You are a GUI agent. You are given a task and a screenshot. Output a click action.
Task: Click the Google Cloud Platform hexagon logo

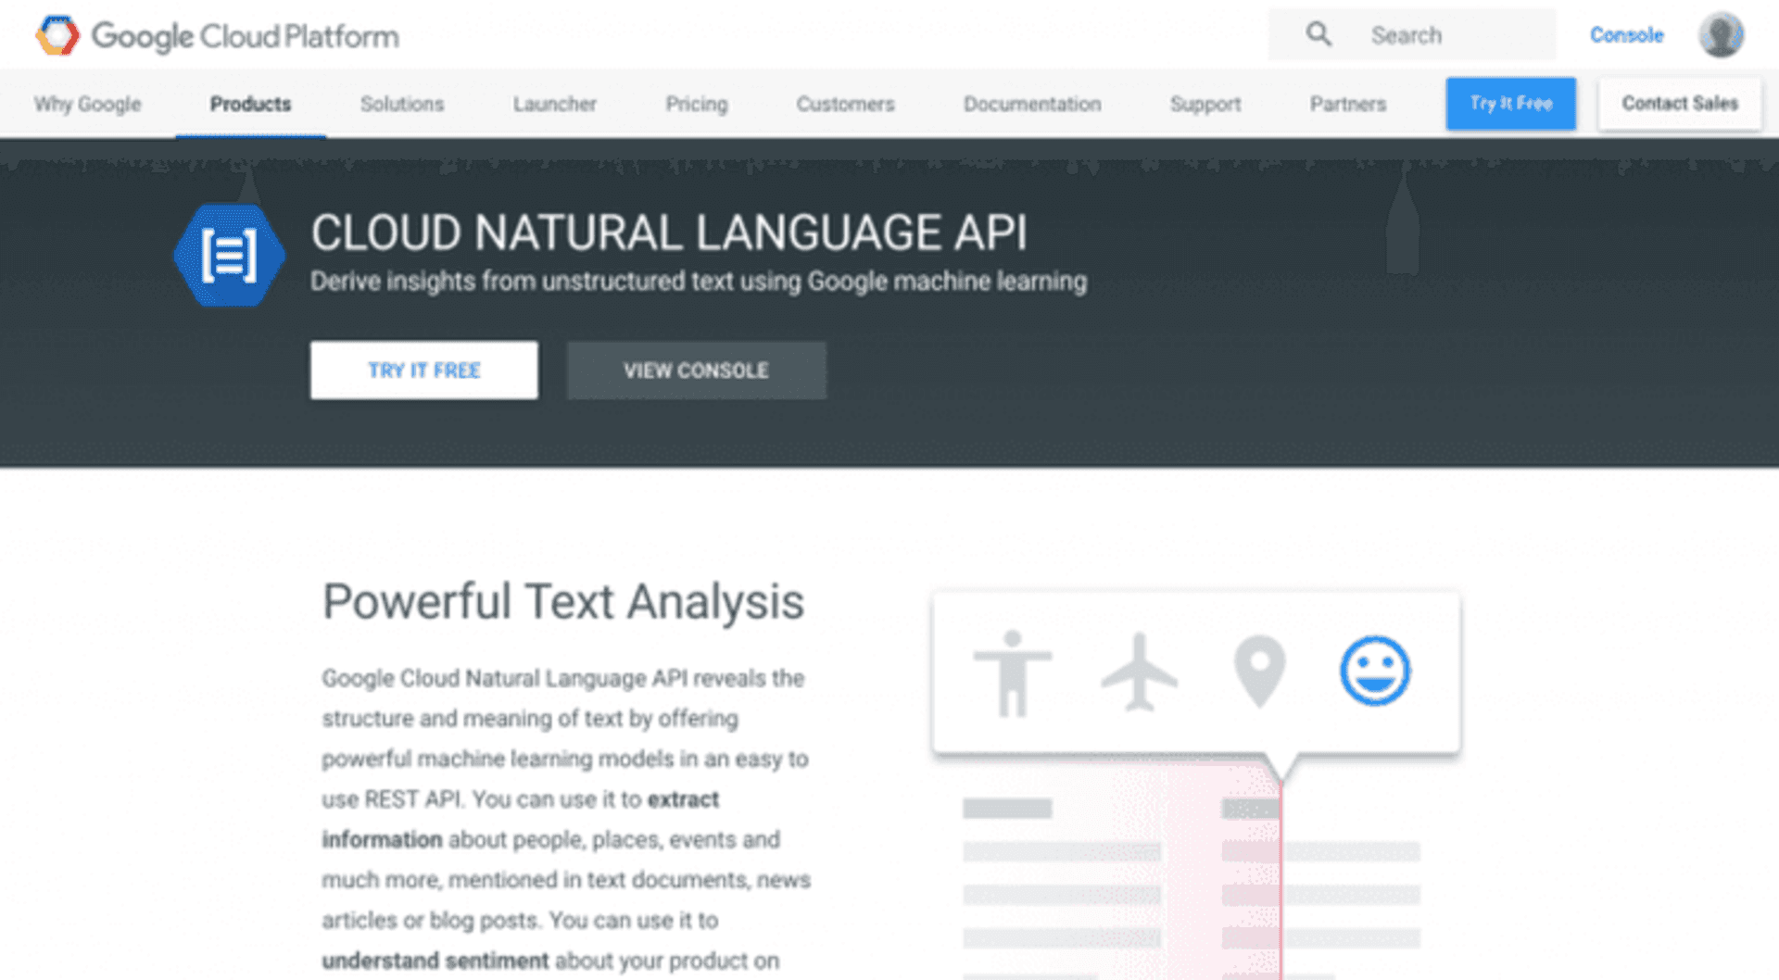click(x=56, y=35)
